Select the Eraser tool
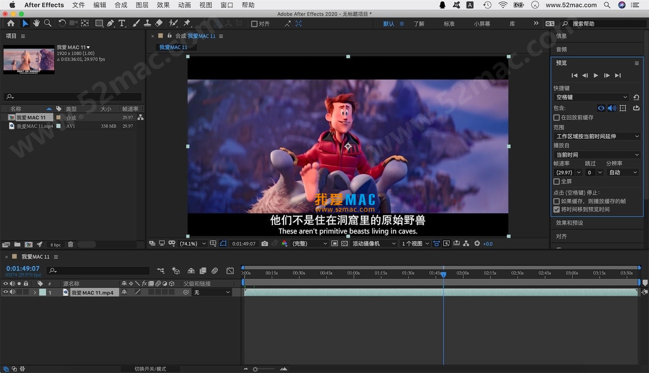 pyautogui.click(x=159, y=23)
